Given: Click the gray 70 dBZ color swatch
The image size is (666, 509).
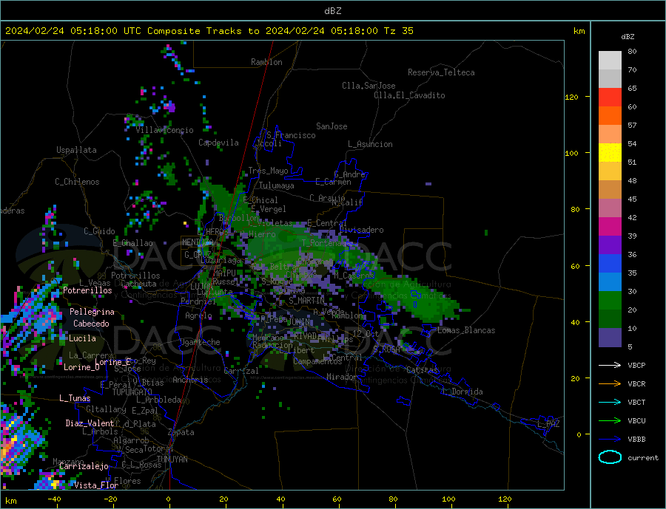Looking at the screenshot, I should pyautogui.click(x=610, y=79).
